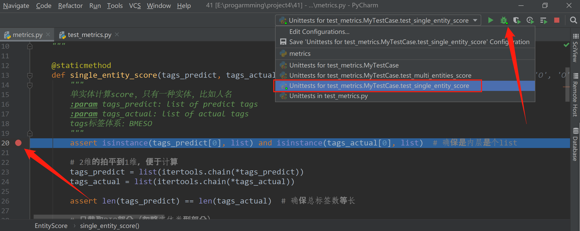Click EntityScore in the breadcrumb bar

tap(51, 226)
